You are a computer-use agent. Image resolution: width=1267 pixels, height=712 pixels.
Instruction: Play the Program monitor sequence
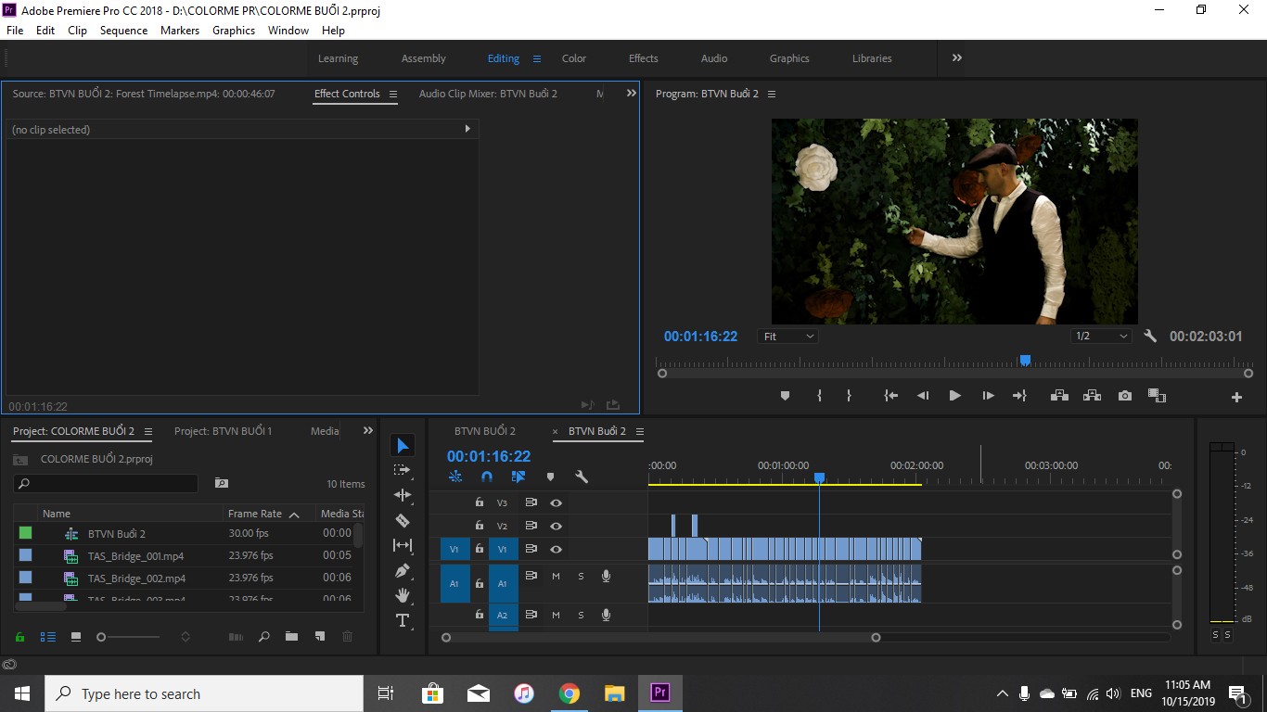[954, 396]
